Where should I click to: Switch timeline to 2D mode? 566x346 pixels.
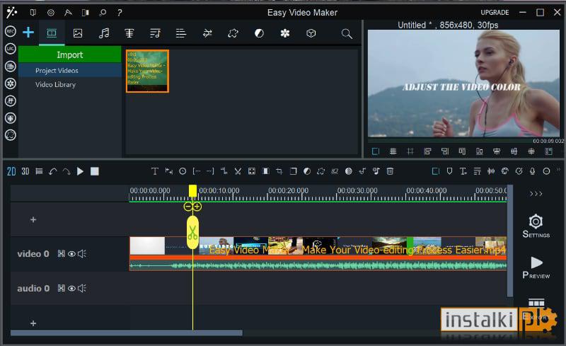[11, 171]
